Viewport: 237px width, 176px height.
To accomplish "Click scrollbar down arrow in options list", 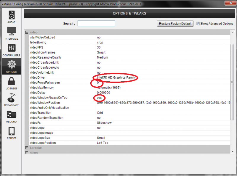I will 232,151.
